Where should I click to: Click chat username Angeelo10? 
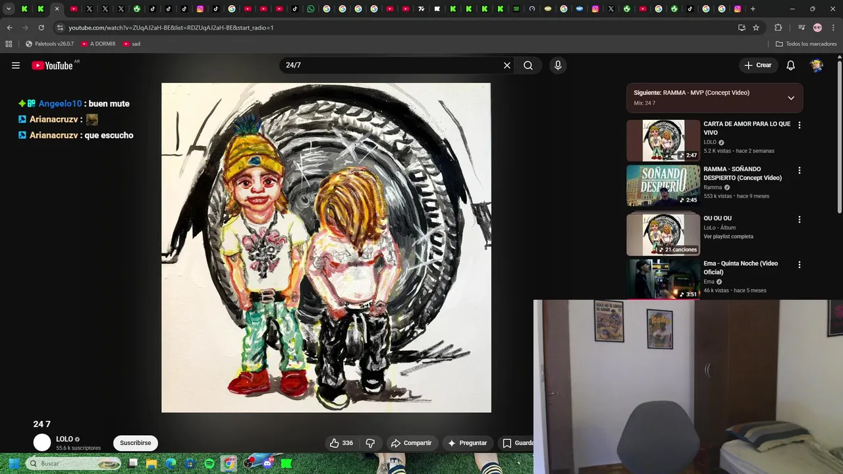point(60,103)
